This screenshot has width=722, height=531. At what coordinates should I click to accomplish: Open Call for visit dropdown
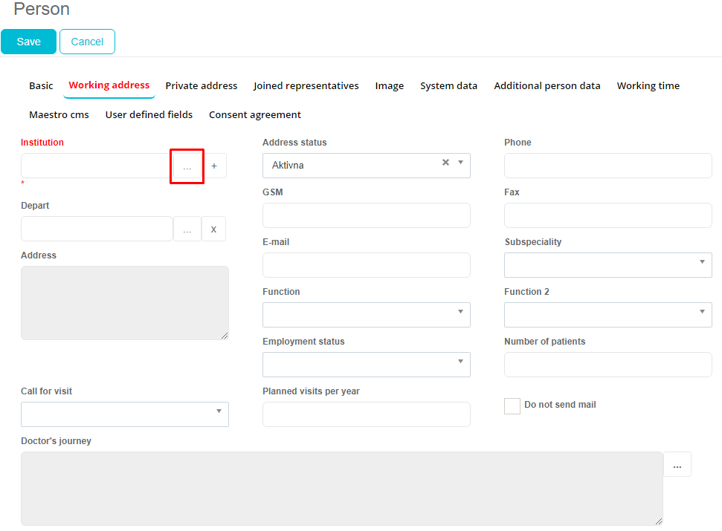tap(124, 414)
